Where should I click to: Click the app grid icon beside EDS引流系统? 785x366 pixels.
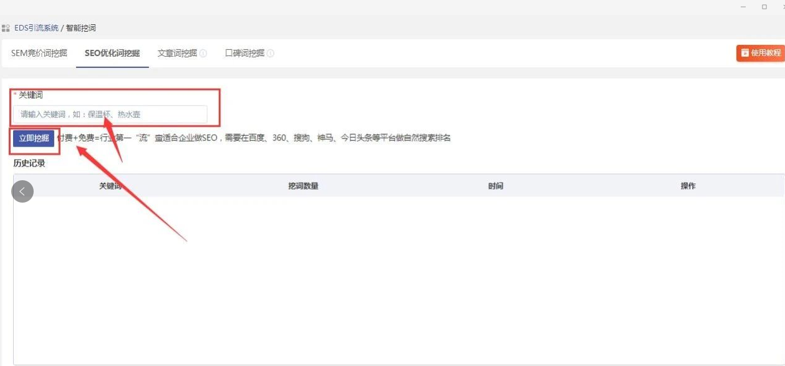(x=6, y=28)
